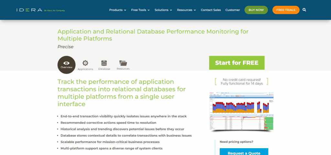
Task: Click 'End-to-end transaction visibility' bullet
Action: pyautogui.click(x=123, y=116)
